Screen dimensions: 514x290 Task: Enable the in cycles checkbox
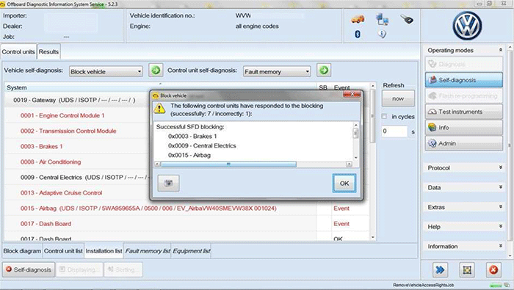[384, 116]
